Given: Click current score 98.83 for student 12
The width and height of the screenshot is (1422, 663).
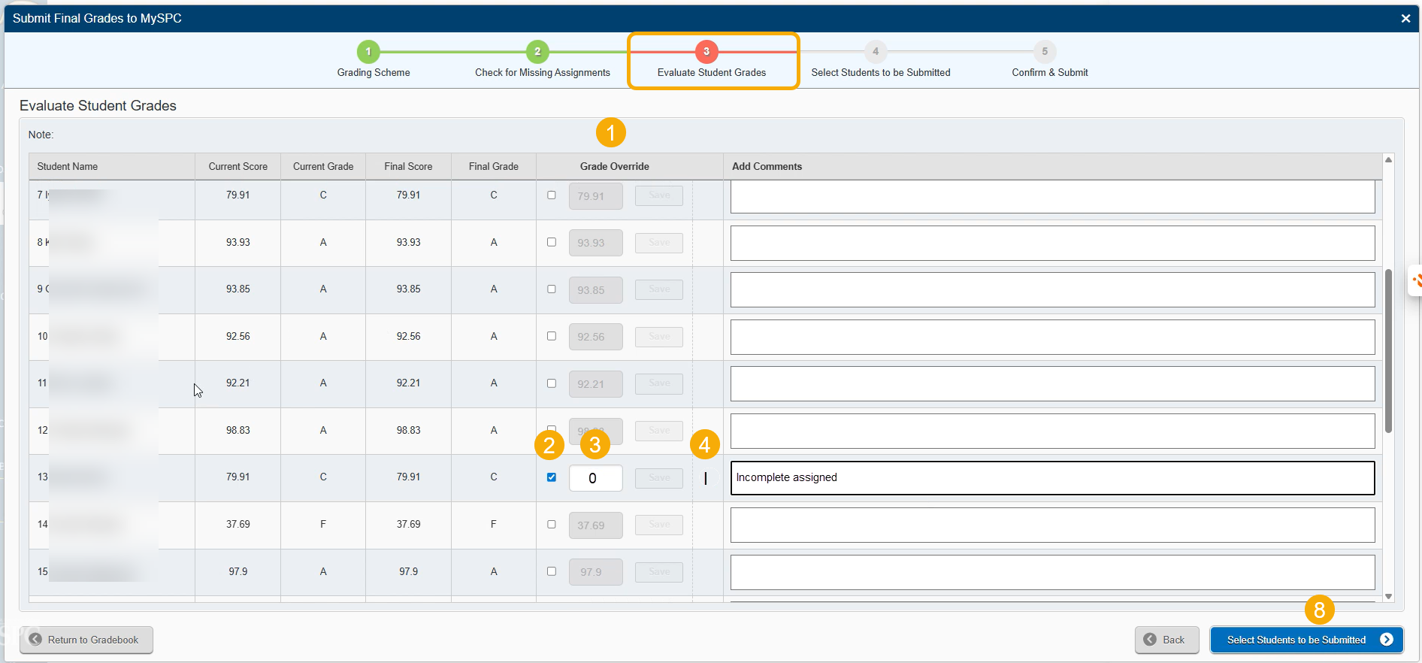Looking at the screenshot, I should coord(238,431).
